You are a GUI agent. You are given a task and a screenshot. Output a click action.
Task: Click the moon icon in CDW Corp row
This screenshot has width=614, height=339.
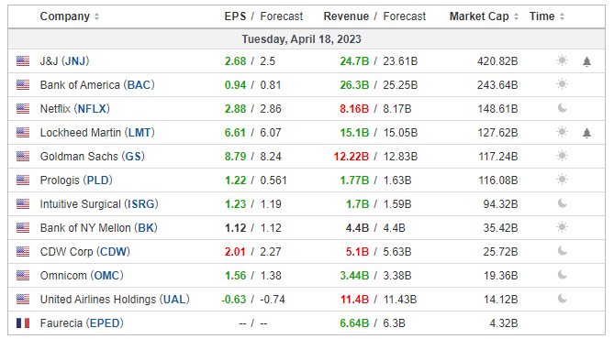click(562, 251)
